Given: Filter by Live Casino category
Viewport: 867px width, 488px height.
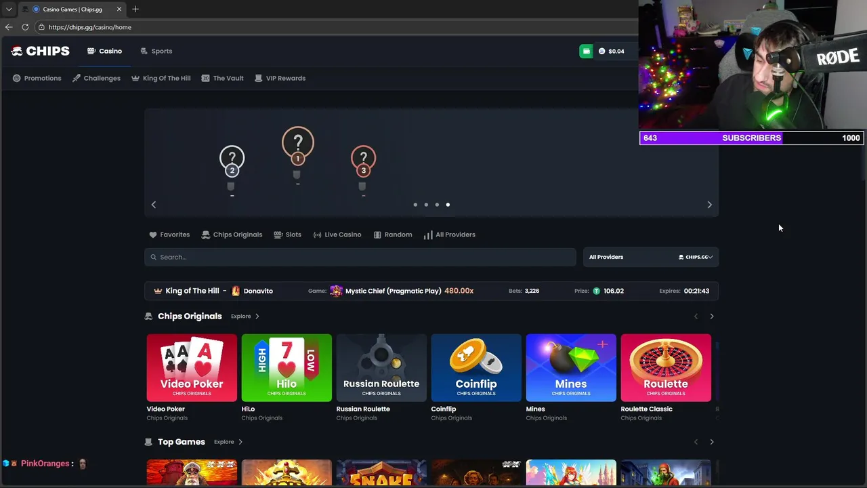Looking at the screenshot, I should pyautogui.click(x=337, y=235).
